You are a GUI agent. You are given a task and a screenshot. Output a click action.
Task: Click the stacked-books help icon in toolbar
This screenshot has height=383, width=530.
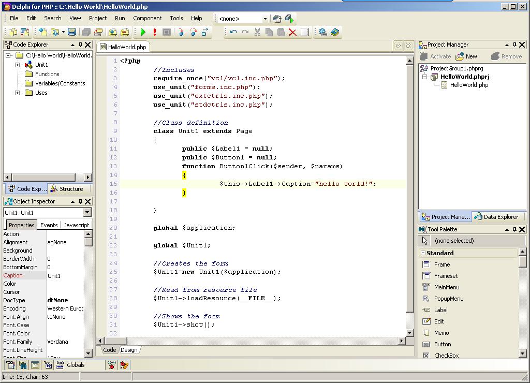click(x=335, y=32)
